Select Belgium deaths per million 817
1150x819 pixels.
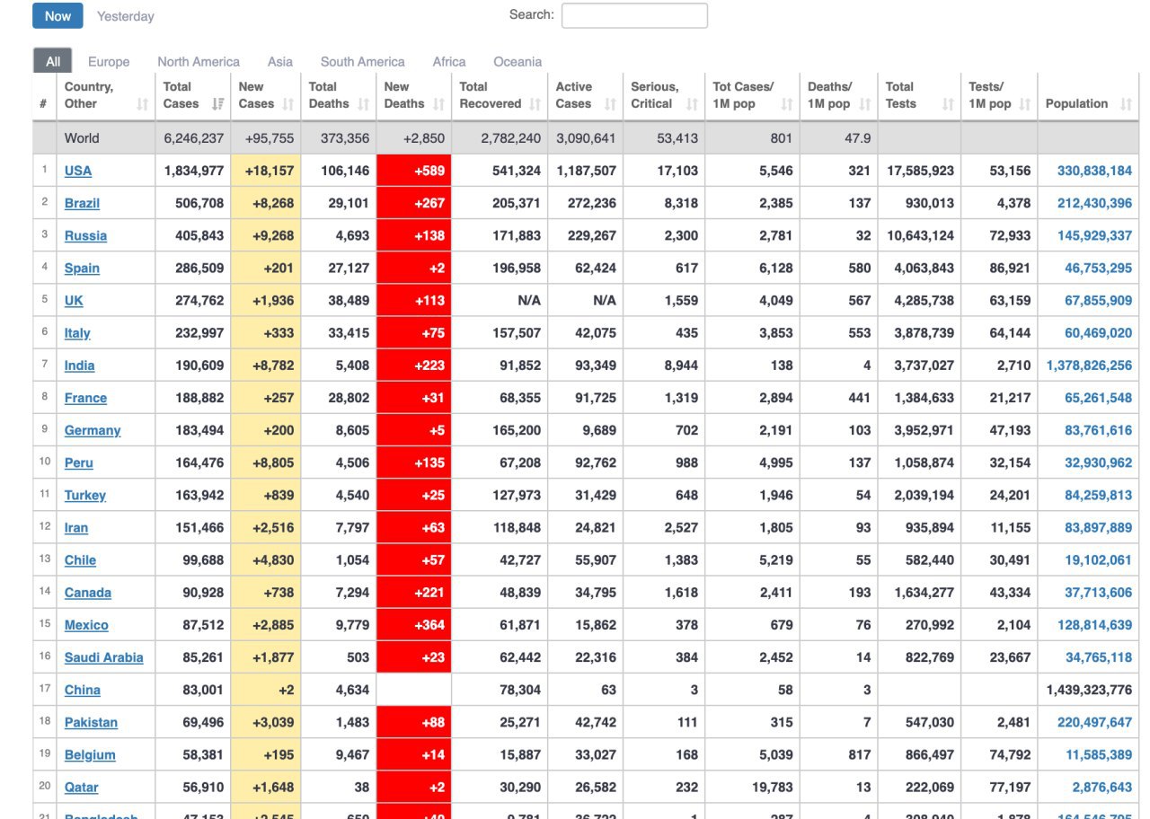pos(860,754)
